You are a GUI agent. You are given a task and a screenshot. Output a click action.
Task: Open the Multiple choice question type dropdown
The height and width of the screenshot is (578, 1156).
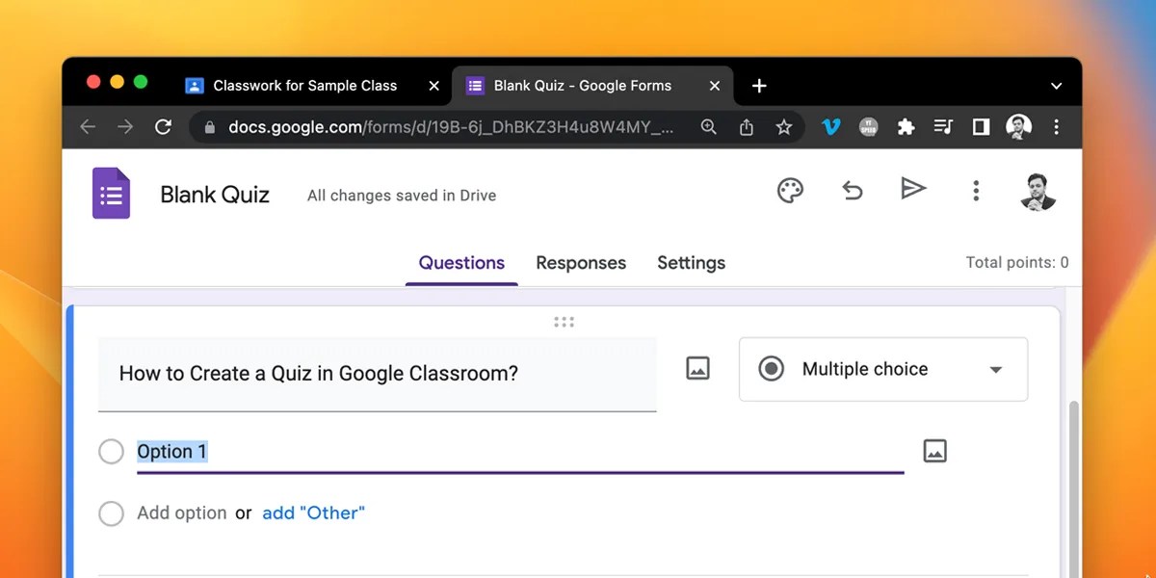coord(997,369)
